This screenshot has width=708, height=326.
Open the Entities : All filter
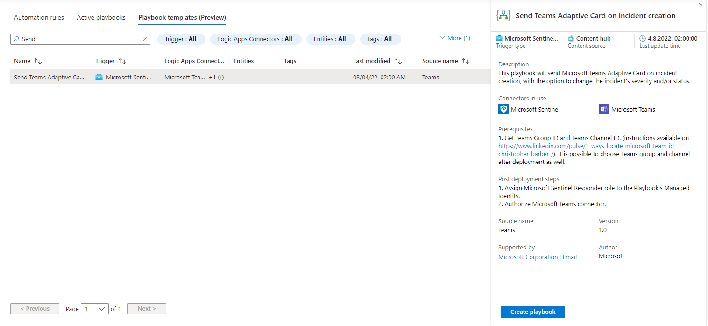pyautogui.click(x=330, y=39)
